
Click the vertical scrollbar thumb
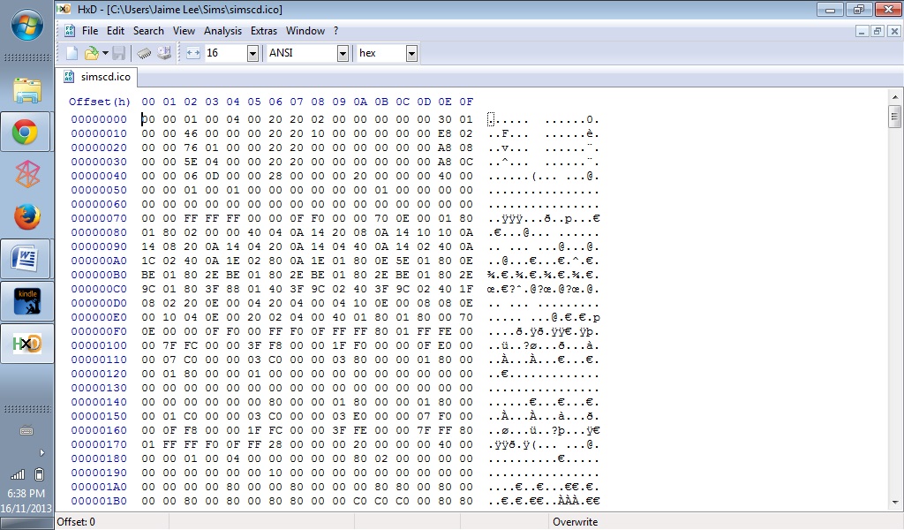[895, 116]
